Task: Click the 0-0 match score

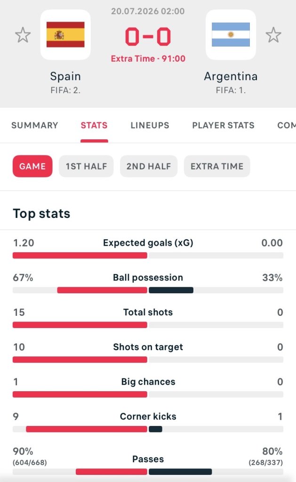Action: (148, 37)
